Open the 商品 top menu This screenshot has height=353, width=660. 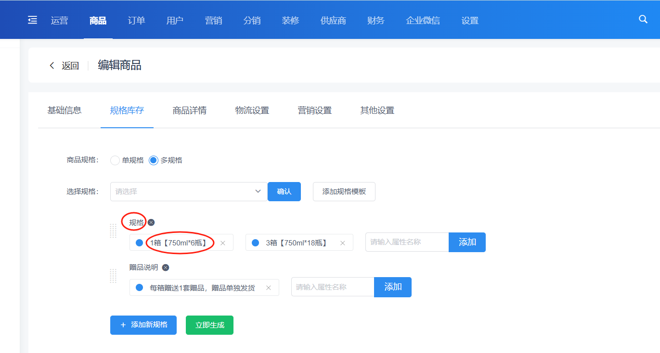(98, 20)
